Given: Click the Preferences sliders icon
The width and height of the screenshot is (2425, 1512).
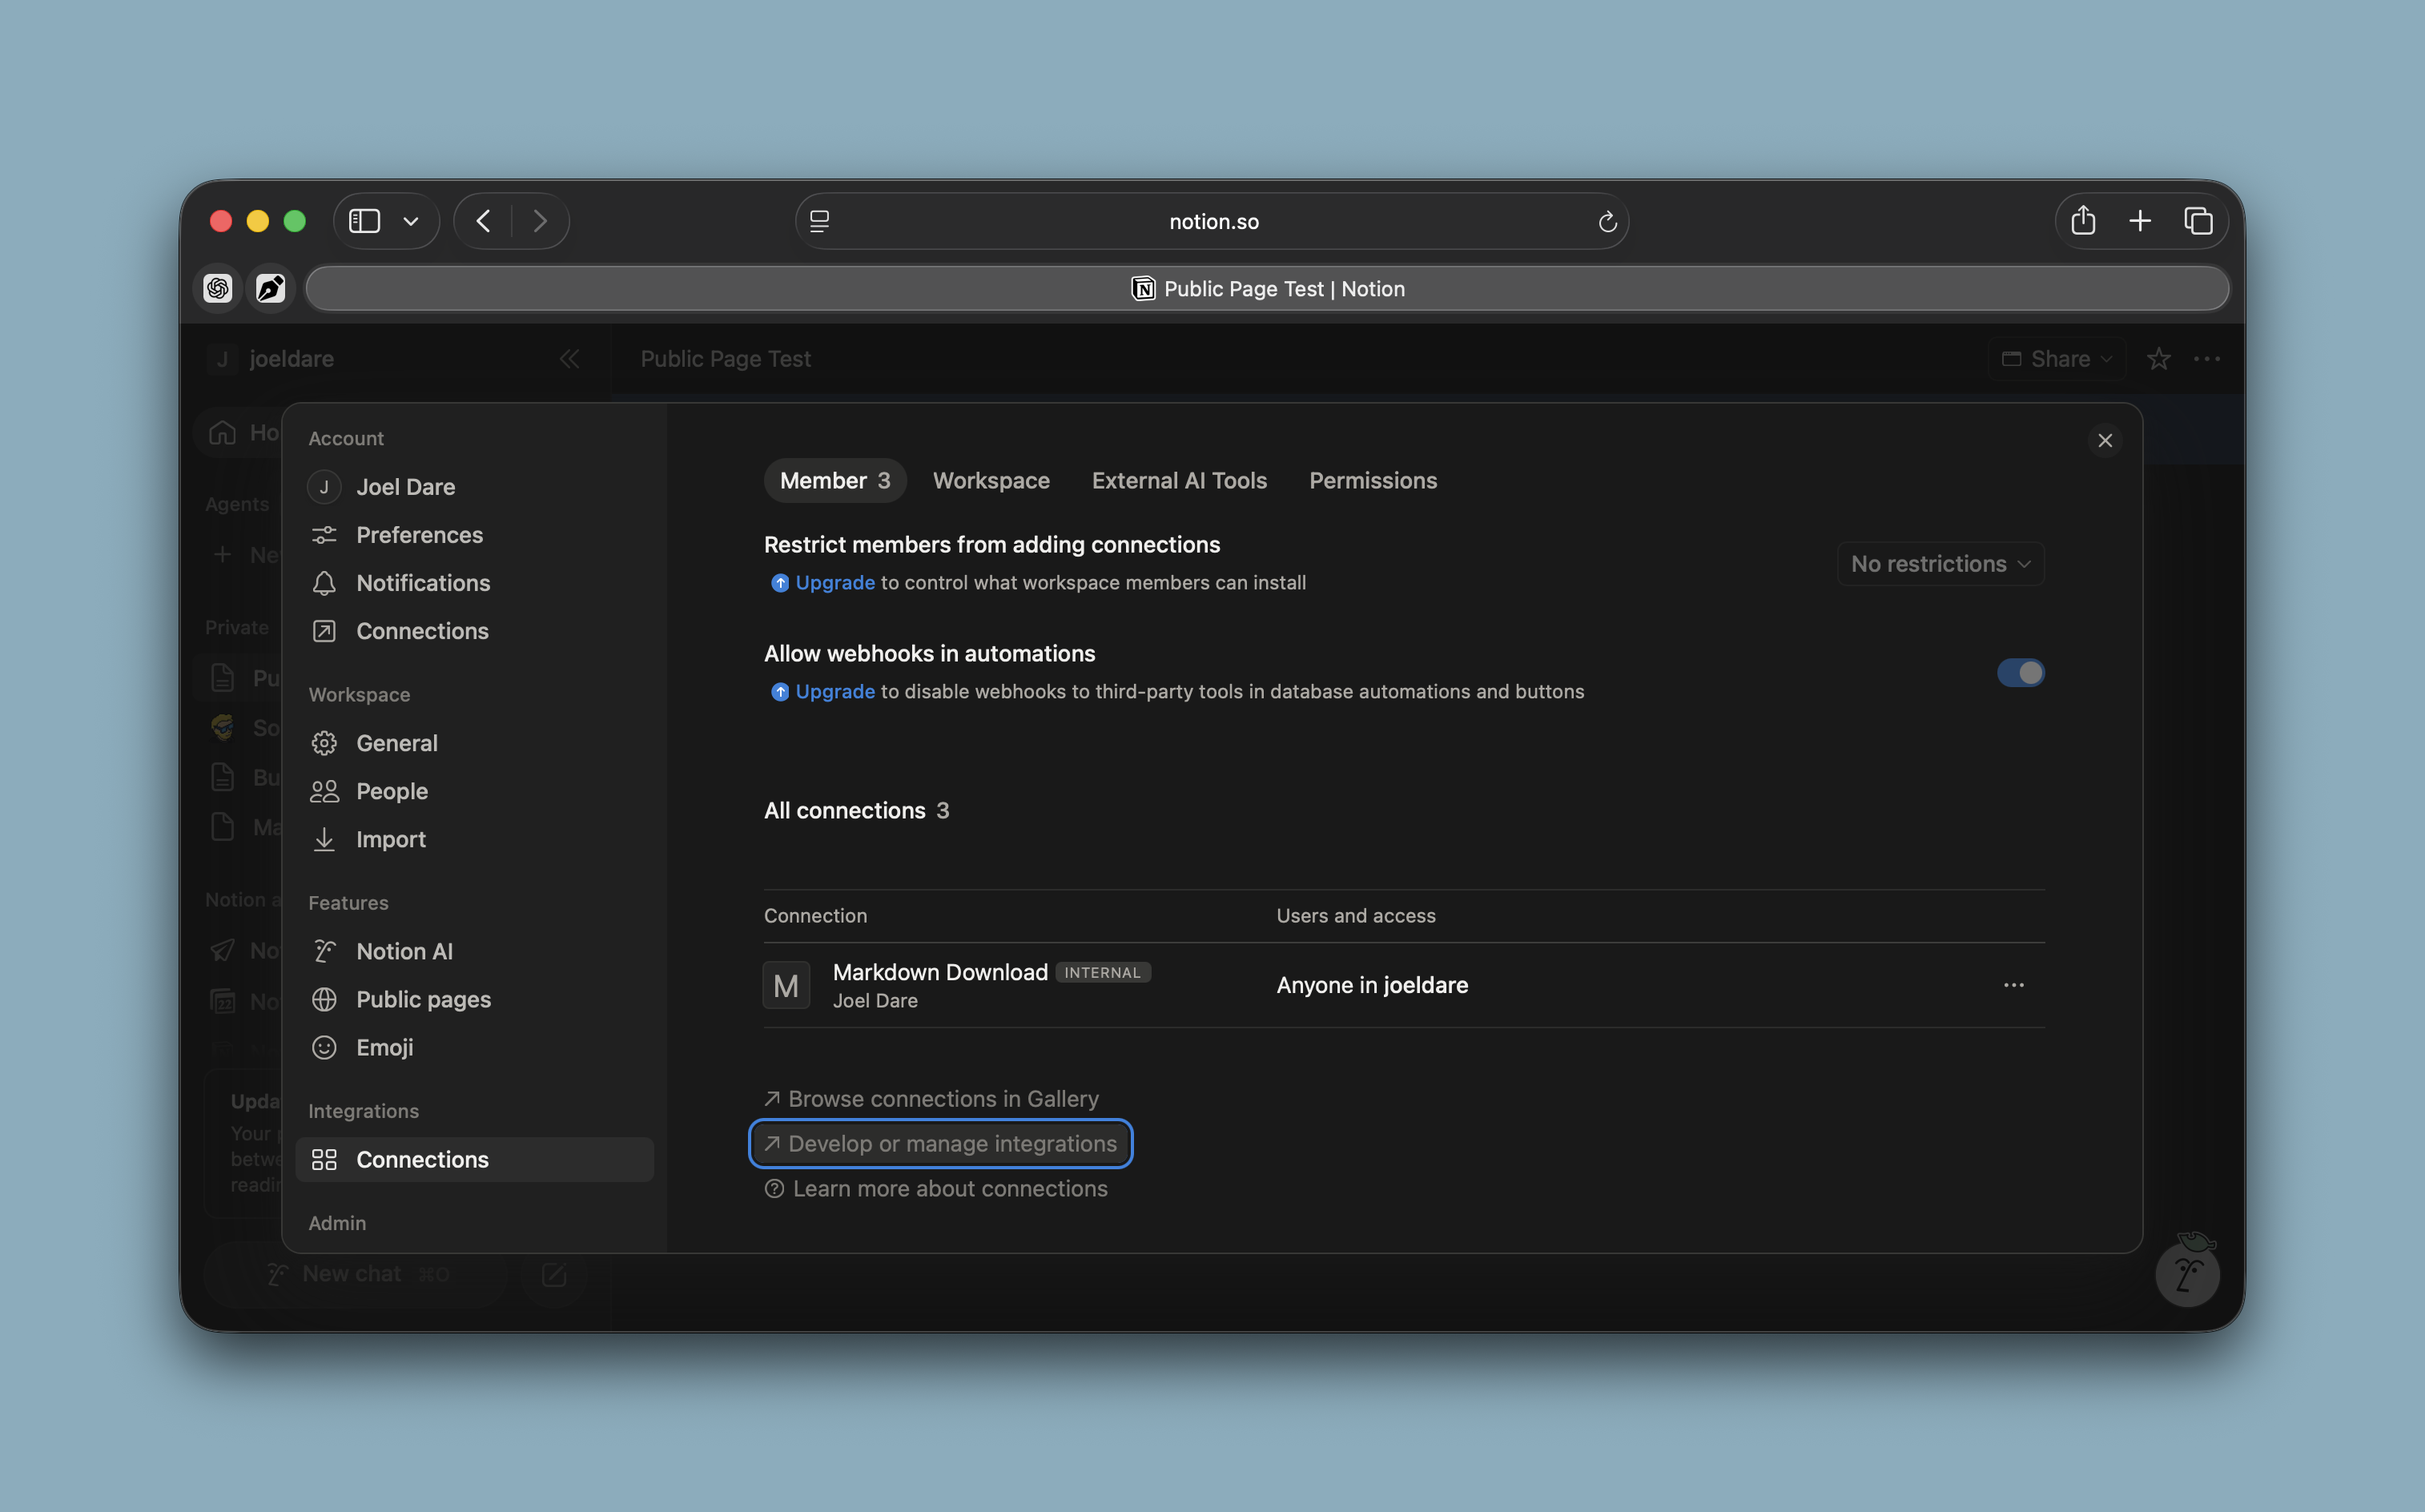Looking at the screenshot, I should click(324, 535).
